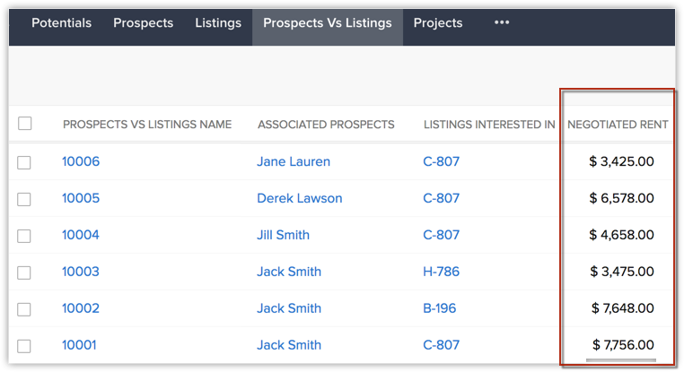
Task: Switch to the Potentials tab
Action: click(x=62, y=22)
